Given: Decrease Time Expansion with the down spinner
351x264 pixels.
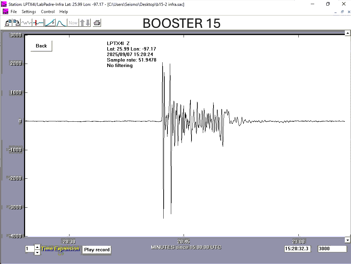Looking at the screenshot, I should [37, 253].
